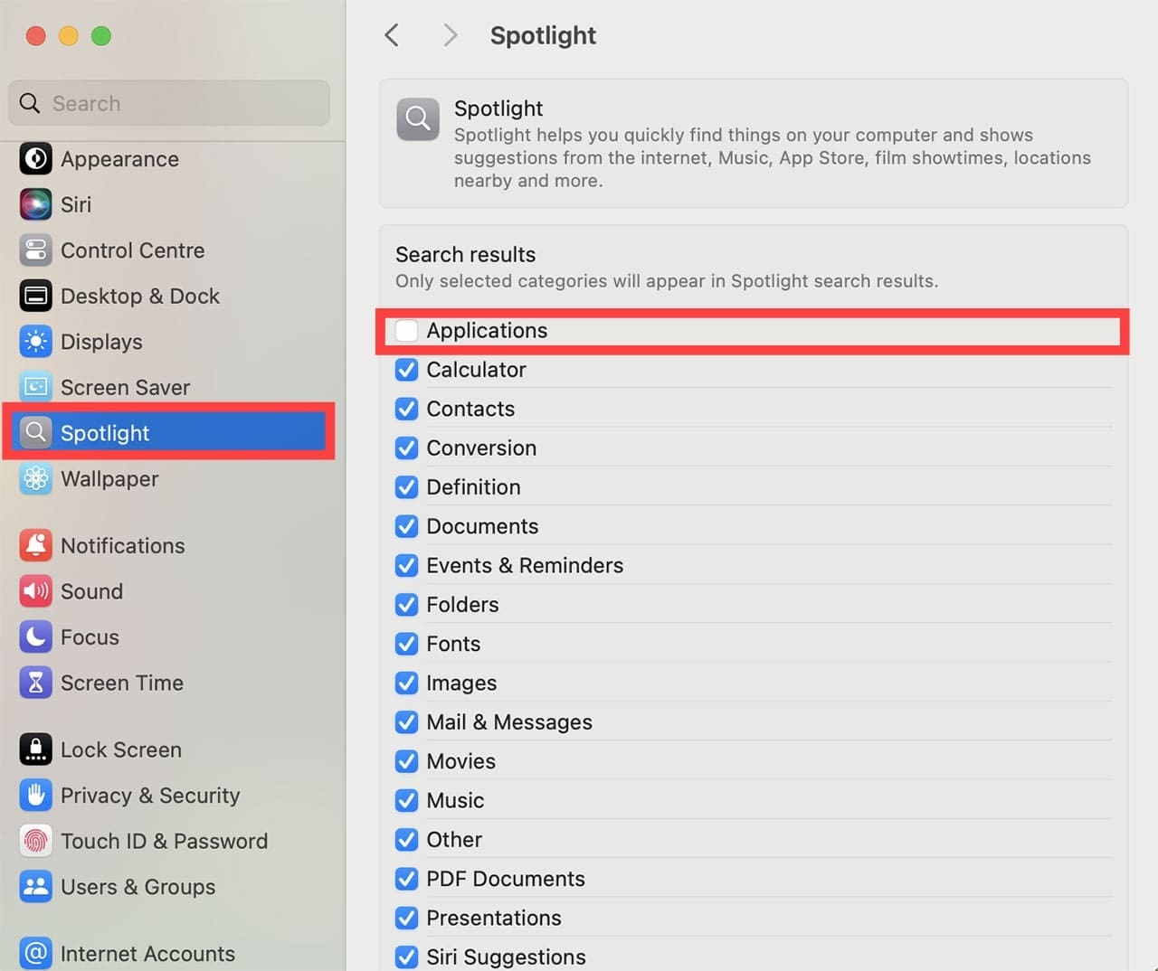The image size is (1158, 971).
Task: Go forward with the right chevron
Action: [x=450, y=35]
